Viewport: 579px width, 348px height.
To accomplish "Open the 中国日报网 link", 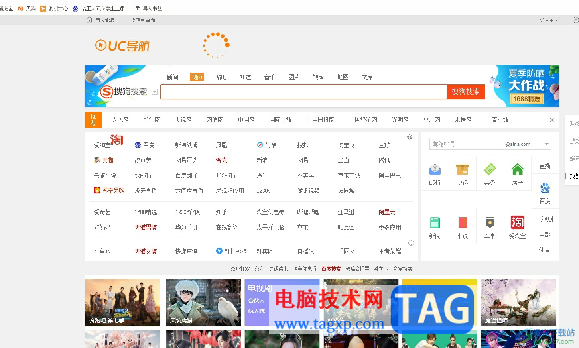I will click(320, 120).
